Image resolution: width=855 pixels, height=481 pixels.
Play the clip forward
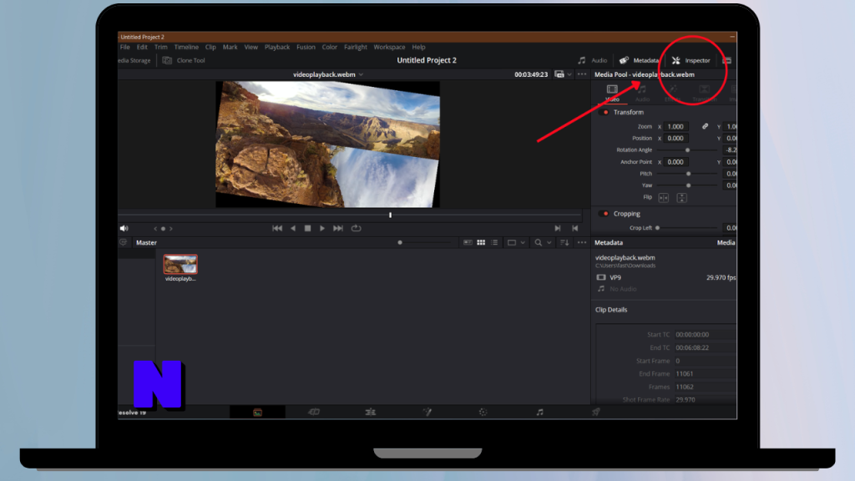(x=322, y=229)
